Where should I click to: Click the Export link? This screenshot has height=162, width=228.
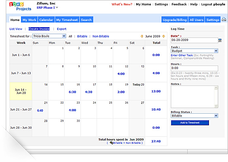click(x=62, y=29)
